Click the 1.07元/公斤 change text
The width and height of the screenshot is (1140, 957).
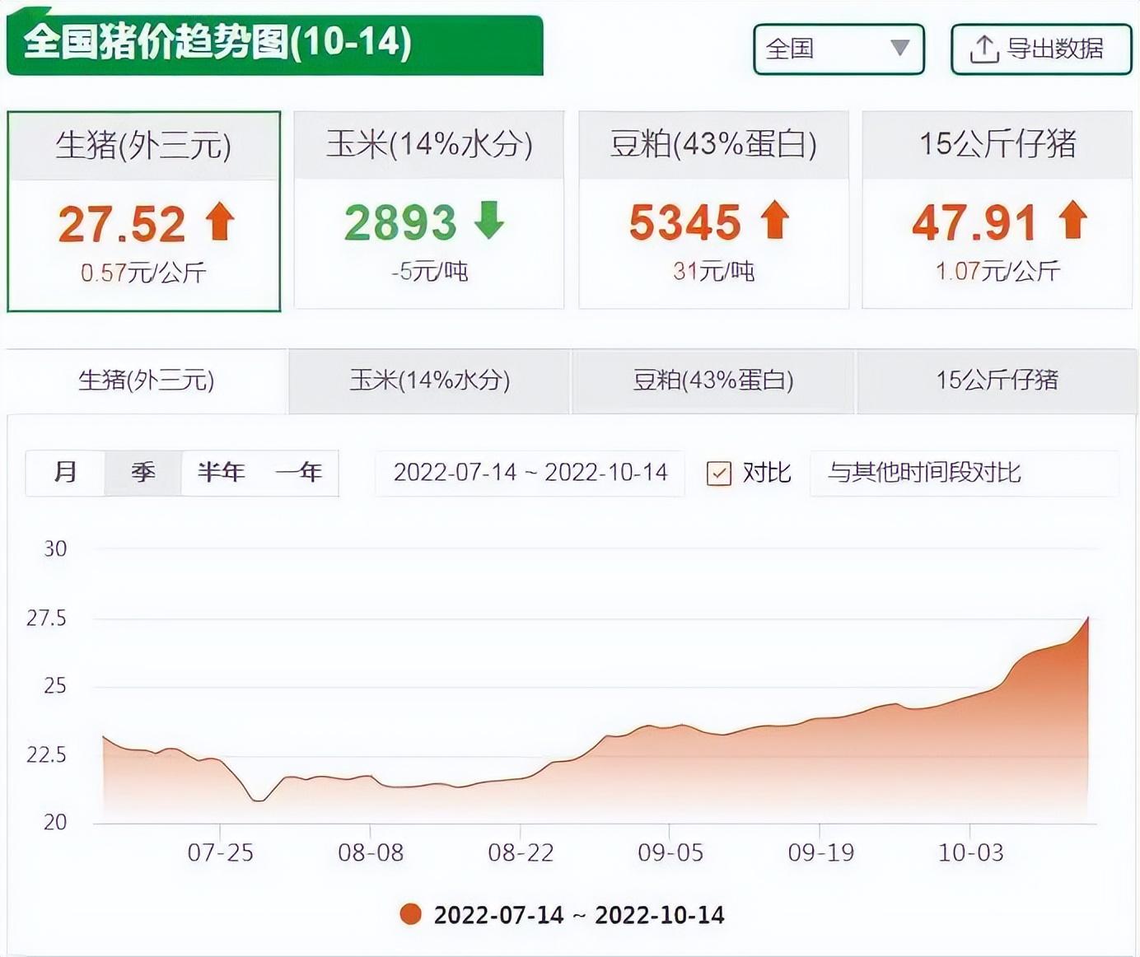(997, 271)
